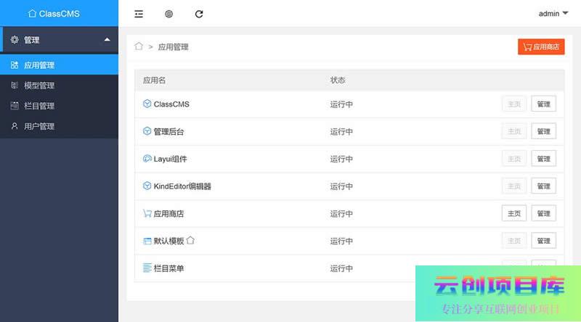The image size is (581, 322).
Task: Click the home icon in breadcrumb
Action: click(x=139, y=46)
